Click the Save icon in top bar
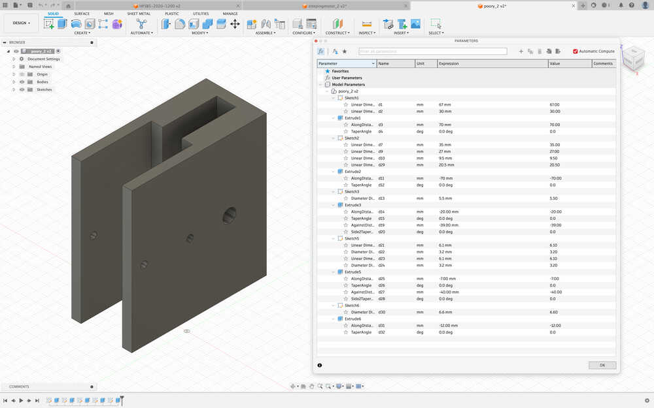 30,5
